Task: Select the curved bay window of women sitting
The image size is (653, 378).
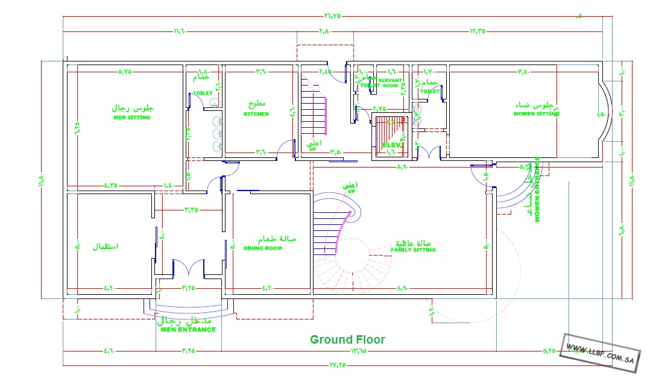Action: pos(605,113)
